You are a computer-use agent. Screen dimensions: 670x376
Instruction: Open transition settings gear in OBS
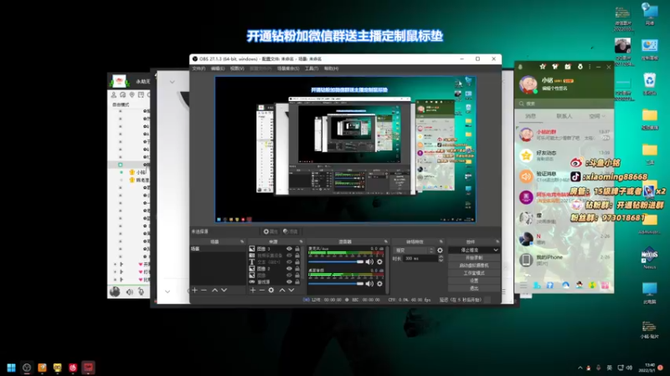click(441, 250)
